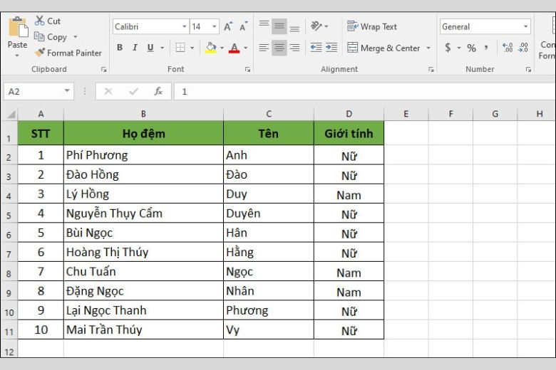Select cell with name Duyên
This screenshot has height=370, width=556.
pyautogui.click(x=269, y=213)
